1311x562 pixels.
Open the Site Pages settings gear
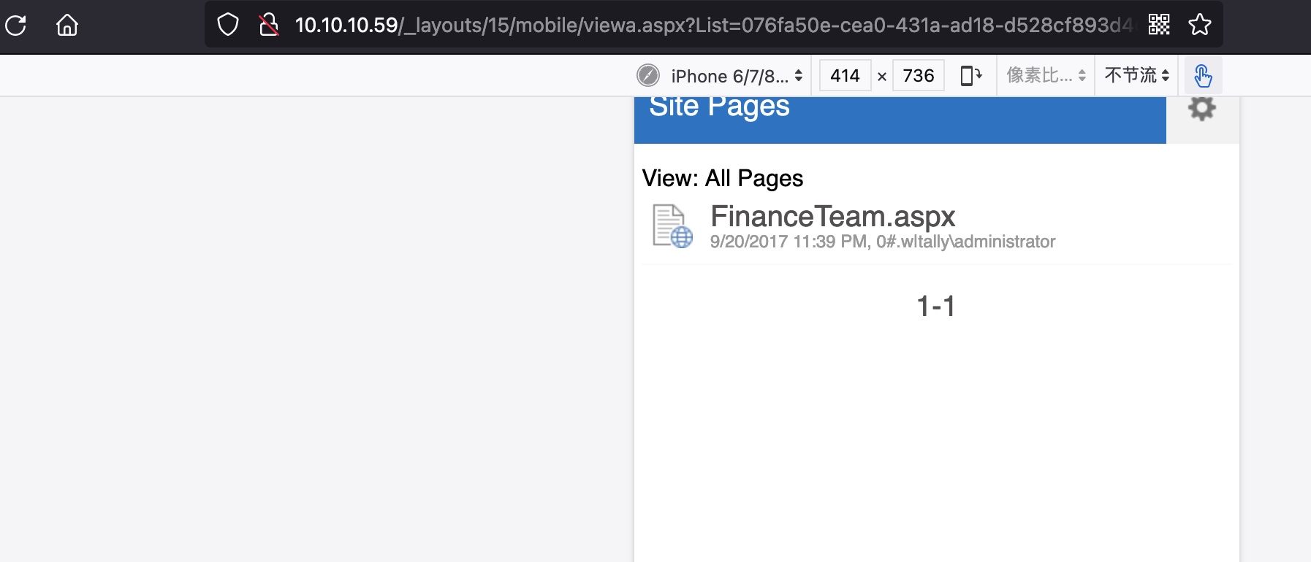(x=1202, y=109)
